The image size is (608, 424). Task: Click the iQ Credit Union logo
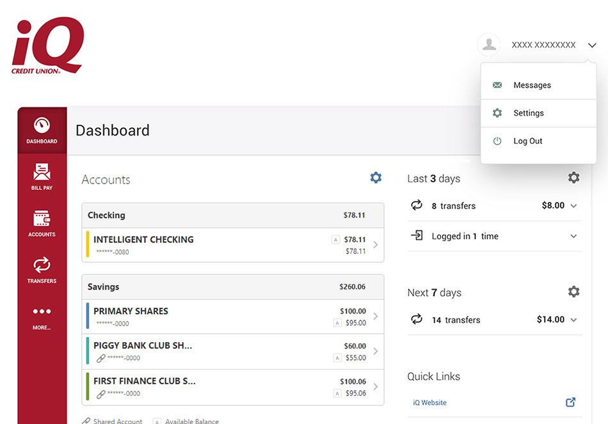tap(48, 46)
